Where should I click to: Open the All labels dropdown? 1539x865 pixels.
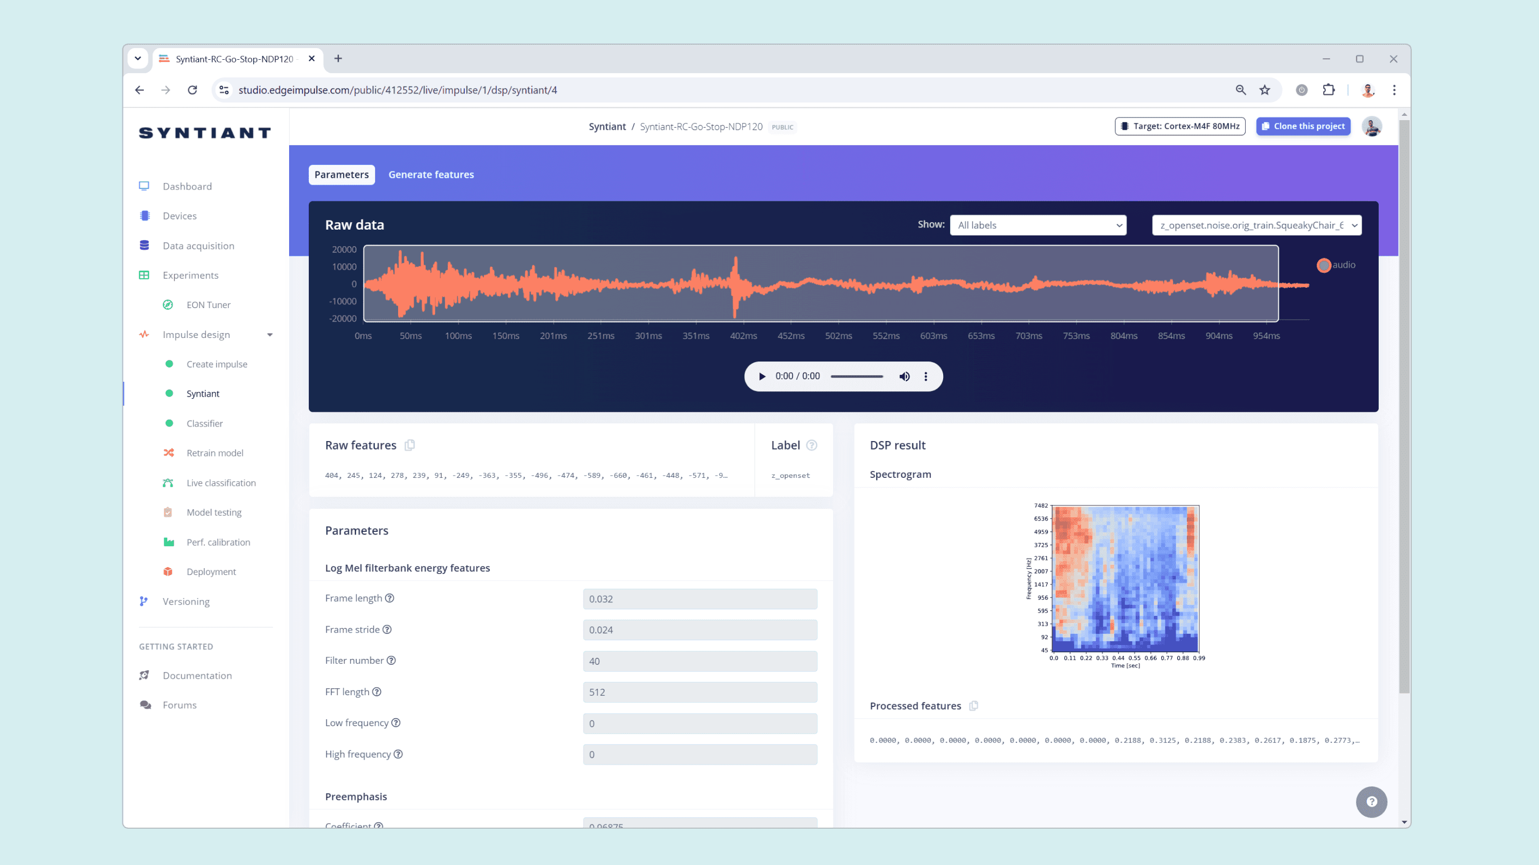point(1038,225)
